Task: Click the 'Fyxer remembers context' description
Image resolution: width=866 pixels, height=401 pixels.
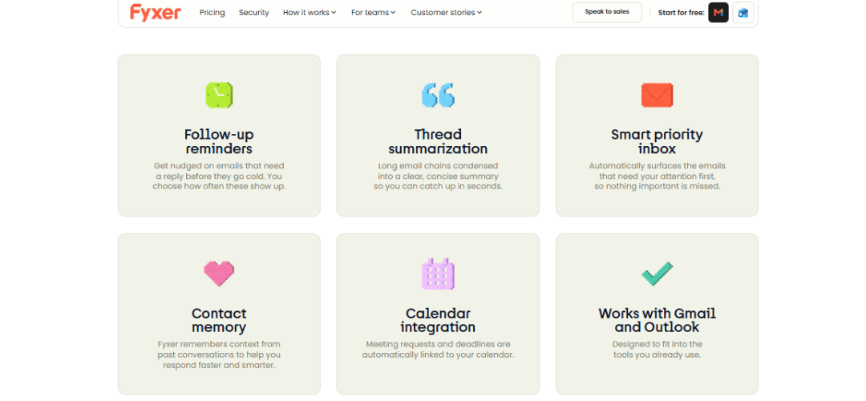Action: pyautogui.click(x=219, y=354)
